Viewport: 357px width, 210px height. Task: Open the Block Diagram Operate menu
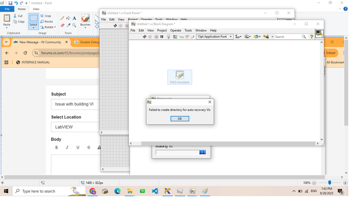tap(176, 30)
